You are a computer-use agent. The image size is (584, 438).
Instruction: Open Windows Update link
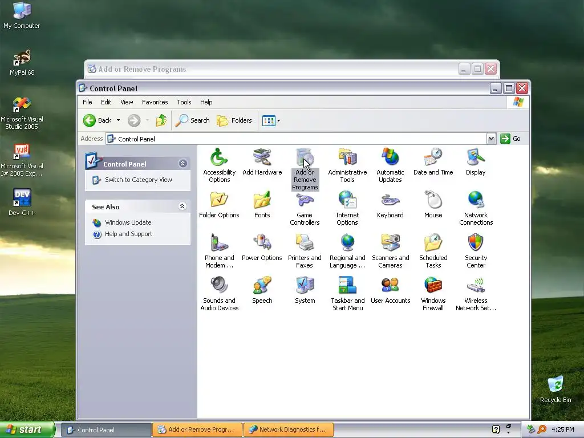tap(128, 222)
